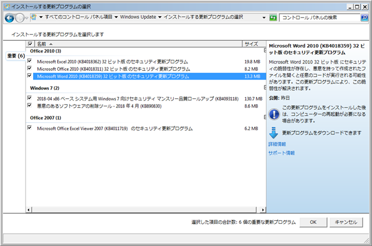Open the recent pages dropdown arrow beside Forward
Screen dimensions: 372x246
pyautogui.click(x=27, y=18)
